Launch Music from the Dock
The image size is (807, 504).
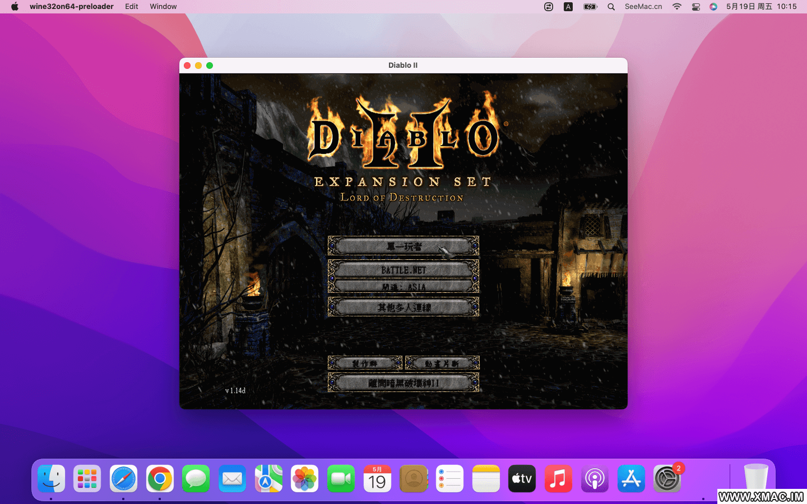coord(558,479)
